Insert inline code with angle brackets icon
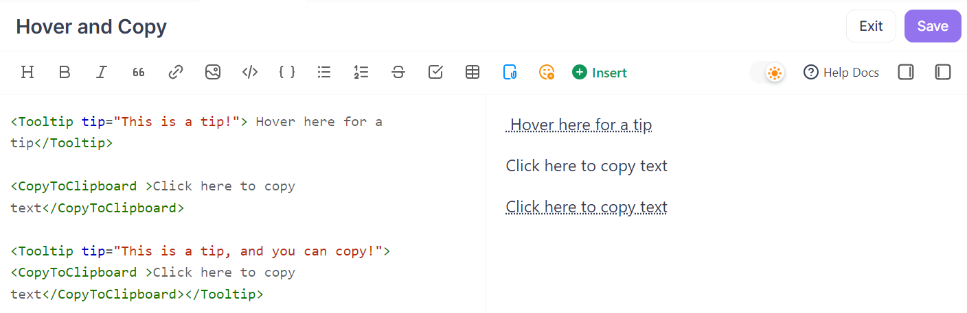Image resolution: width=967 pixels, height=313 pixels. (x=250, y=72)
